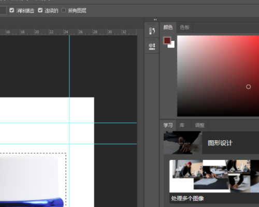Click the circular color picker marker
The width and height of the screenshot is (259, 207).
pyautogui.click(x=248, y=87)
